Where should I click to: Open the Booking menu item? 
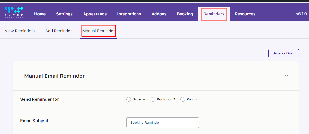[185, 14]
